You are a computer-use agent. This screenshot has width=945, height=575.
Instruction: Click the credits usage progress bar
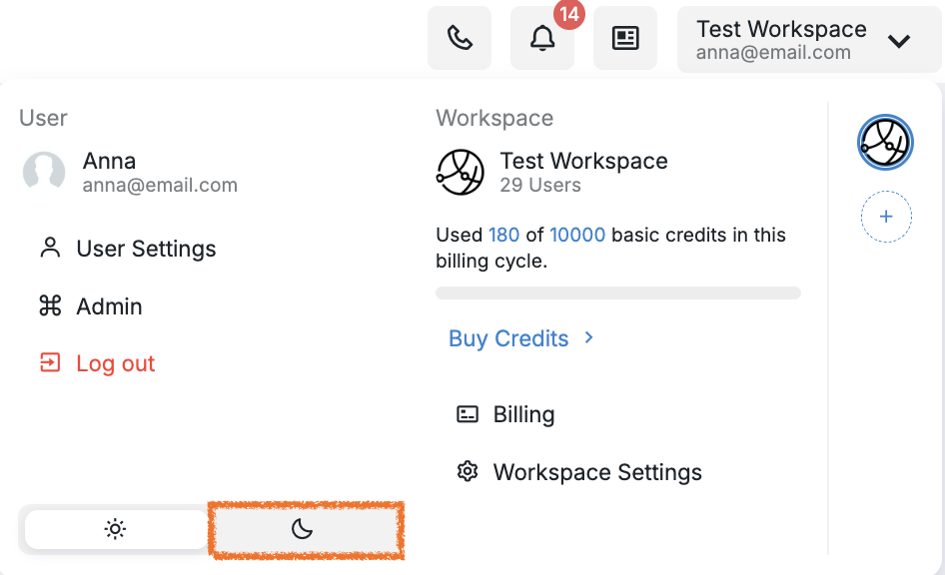point(618,293)
